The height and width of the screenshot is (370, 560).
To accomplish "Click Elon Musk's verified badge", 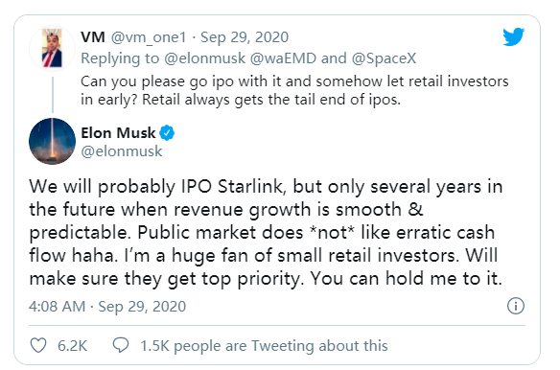I will pyautogui.click(x=167, y=133).
